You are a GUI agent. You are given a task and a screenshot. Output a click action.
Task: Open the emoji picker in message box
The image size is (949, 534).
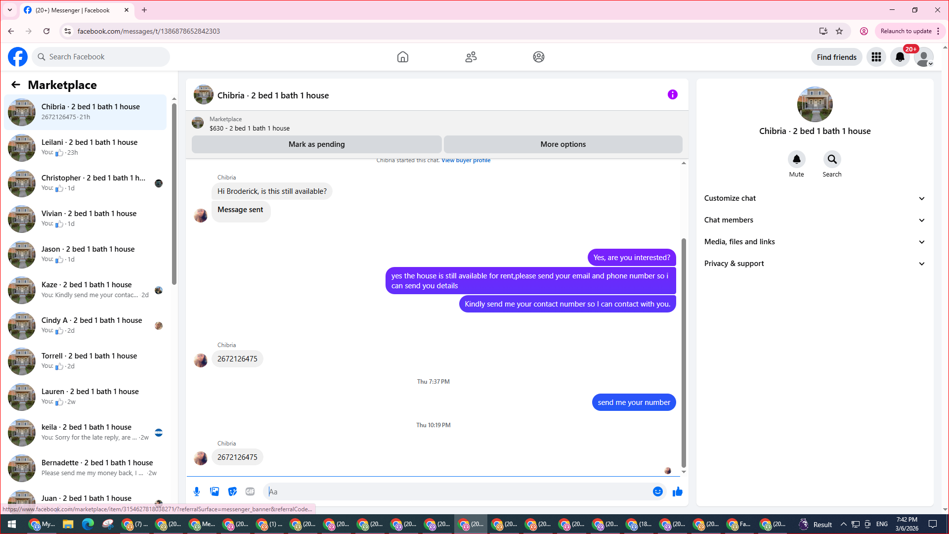[657, 491]
